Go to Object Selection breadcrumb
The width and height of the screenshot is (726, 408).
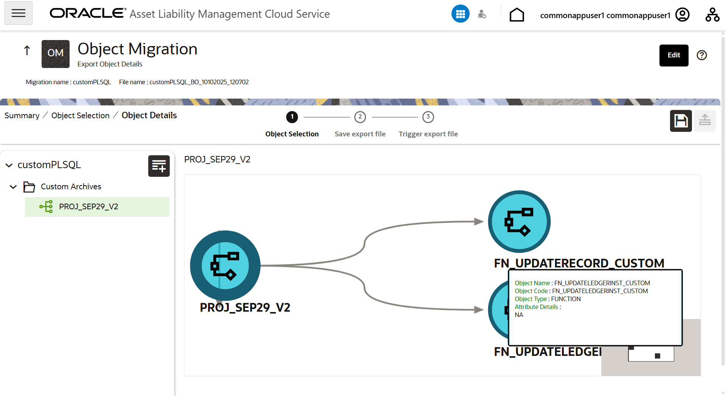tap(80, 116)
